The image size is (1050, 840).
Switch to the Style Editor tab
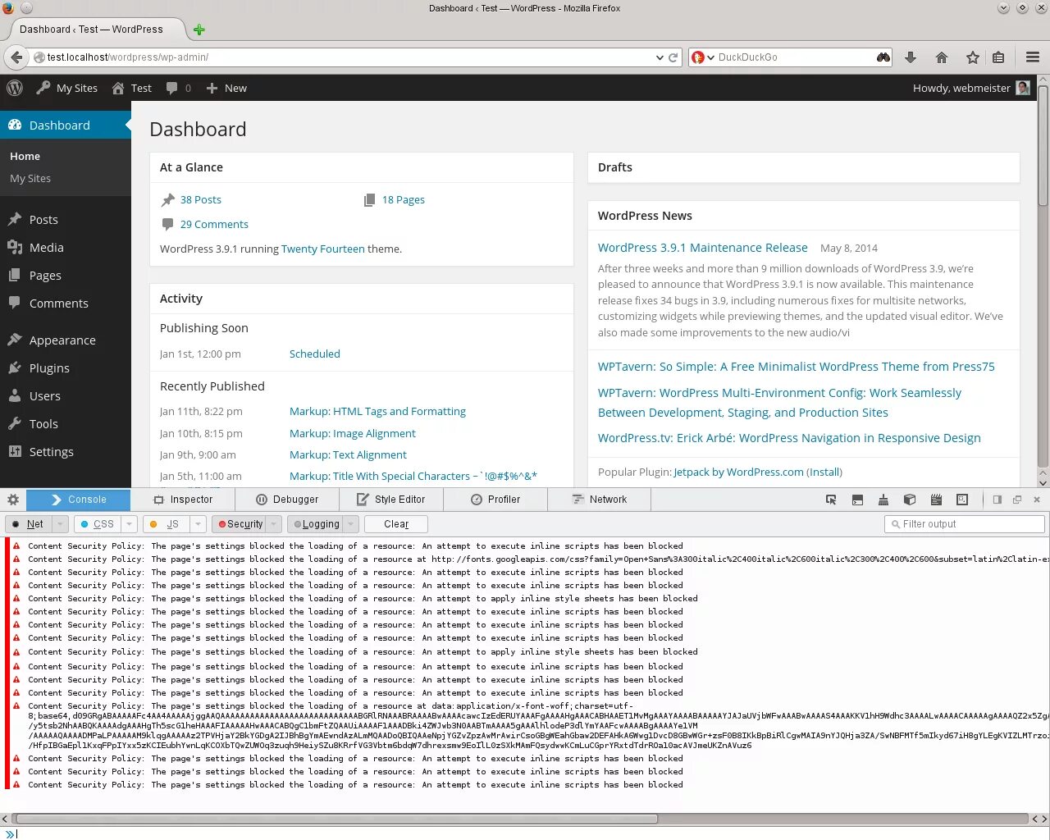point(391,500)
